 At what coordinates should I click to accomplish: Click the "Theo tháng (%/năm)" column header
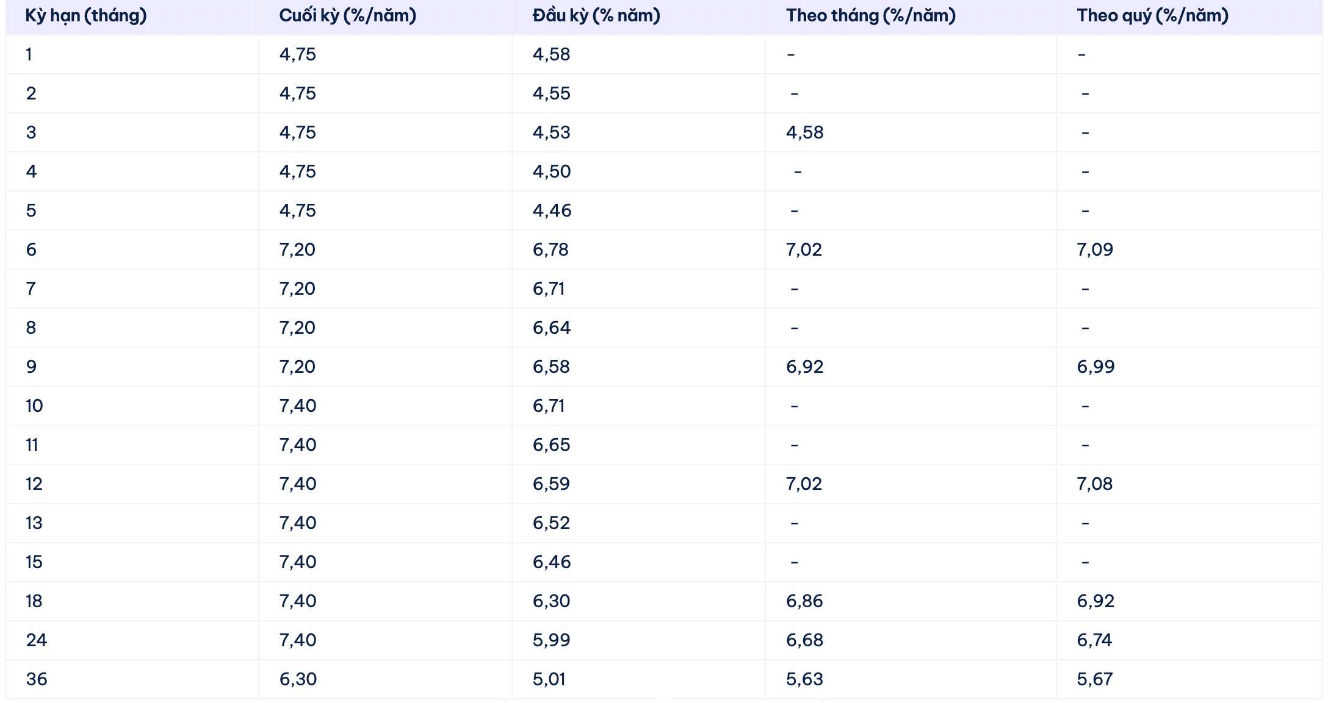pyautogui.click(x=870, y=16)
